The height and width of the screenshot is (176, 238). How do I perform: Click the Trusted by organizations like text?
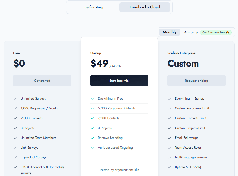(119, 170)
